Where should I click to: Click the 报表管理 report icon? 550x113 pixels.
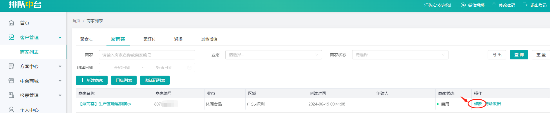(x=11, y=95)
